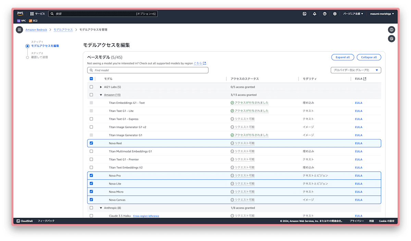Click the Collapse all button
This screenshot has width=411, height=241.
coord(369,57)
